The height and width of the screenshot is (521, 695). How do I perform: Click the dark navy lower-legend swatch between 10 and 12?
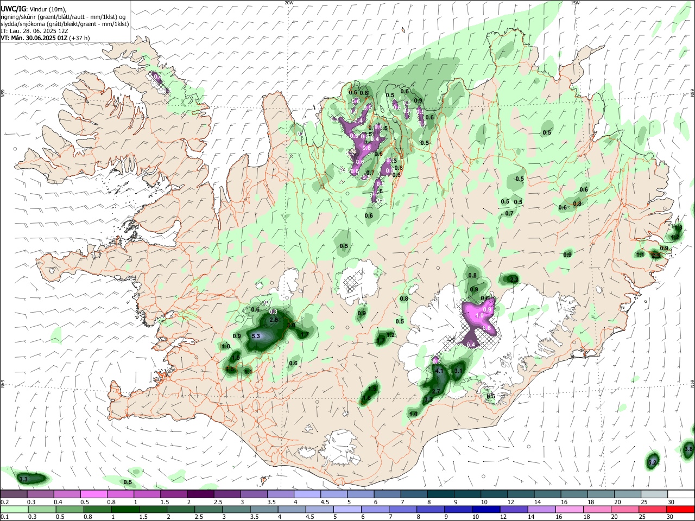[487, 509]
